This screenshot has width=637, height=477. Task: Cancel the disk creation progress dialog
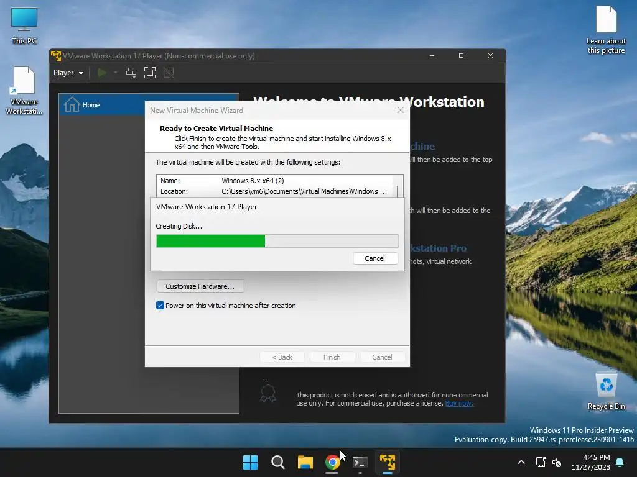click(x=374, y=258)
